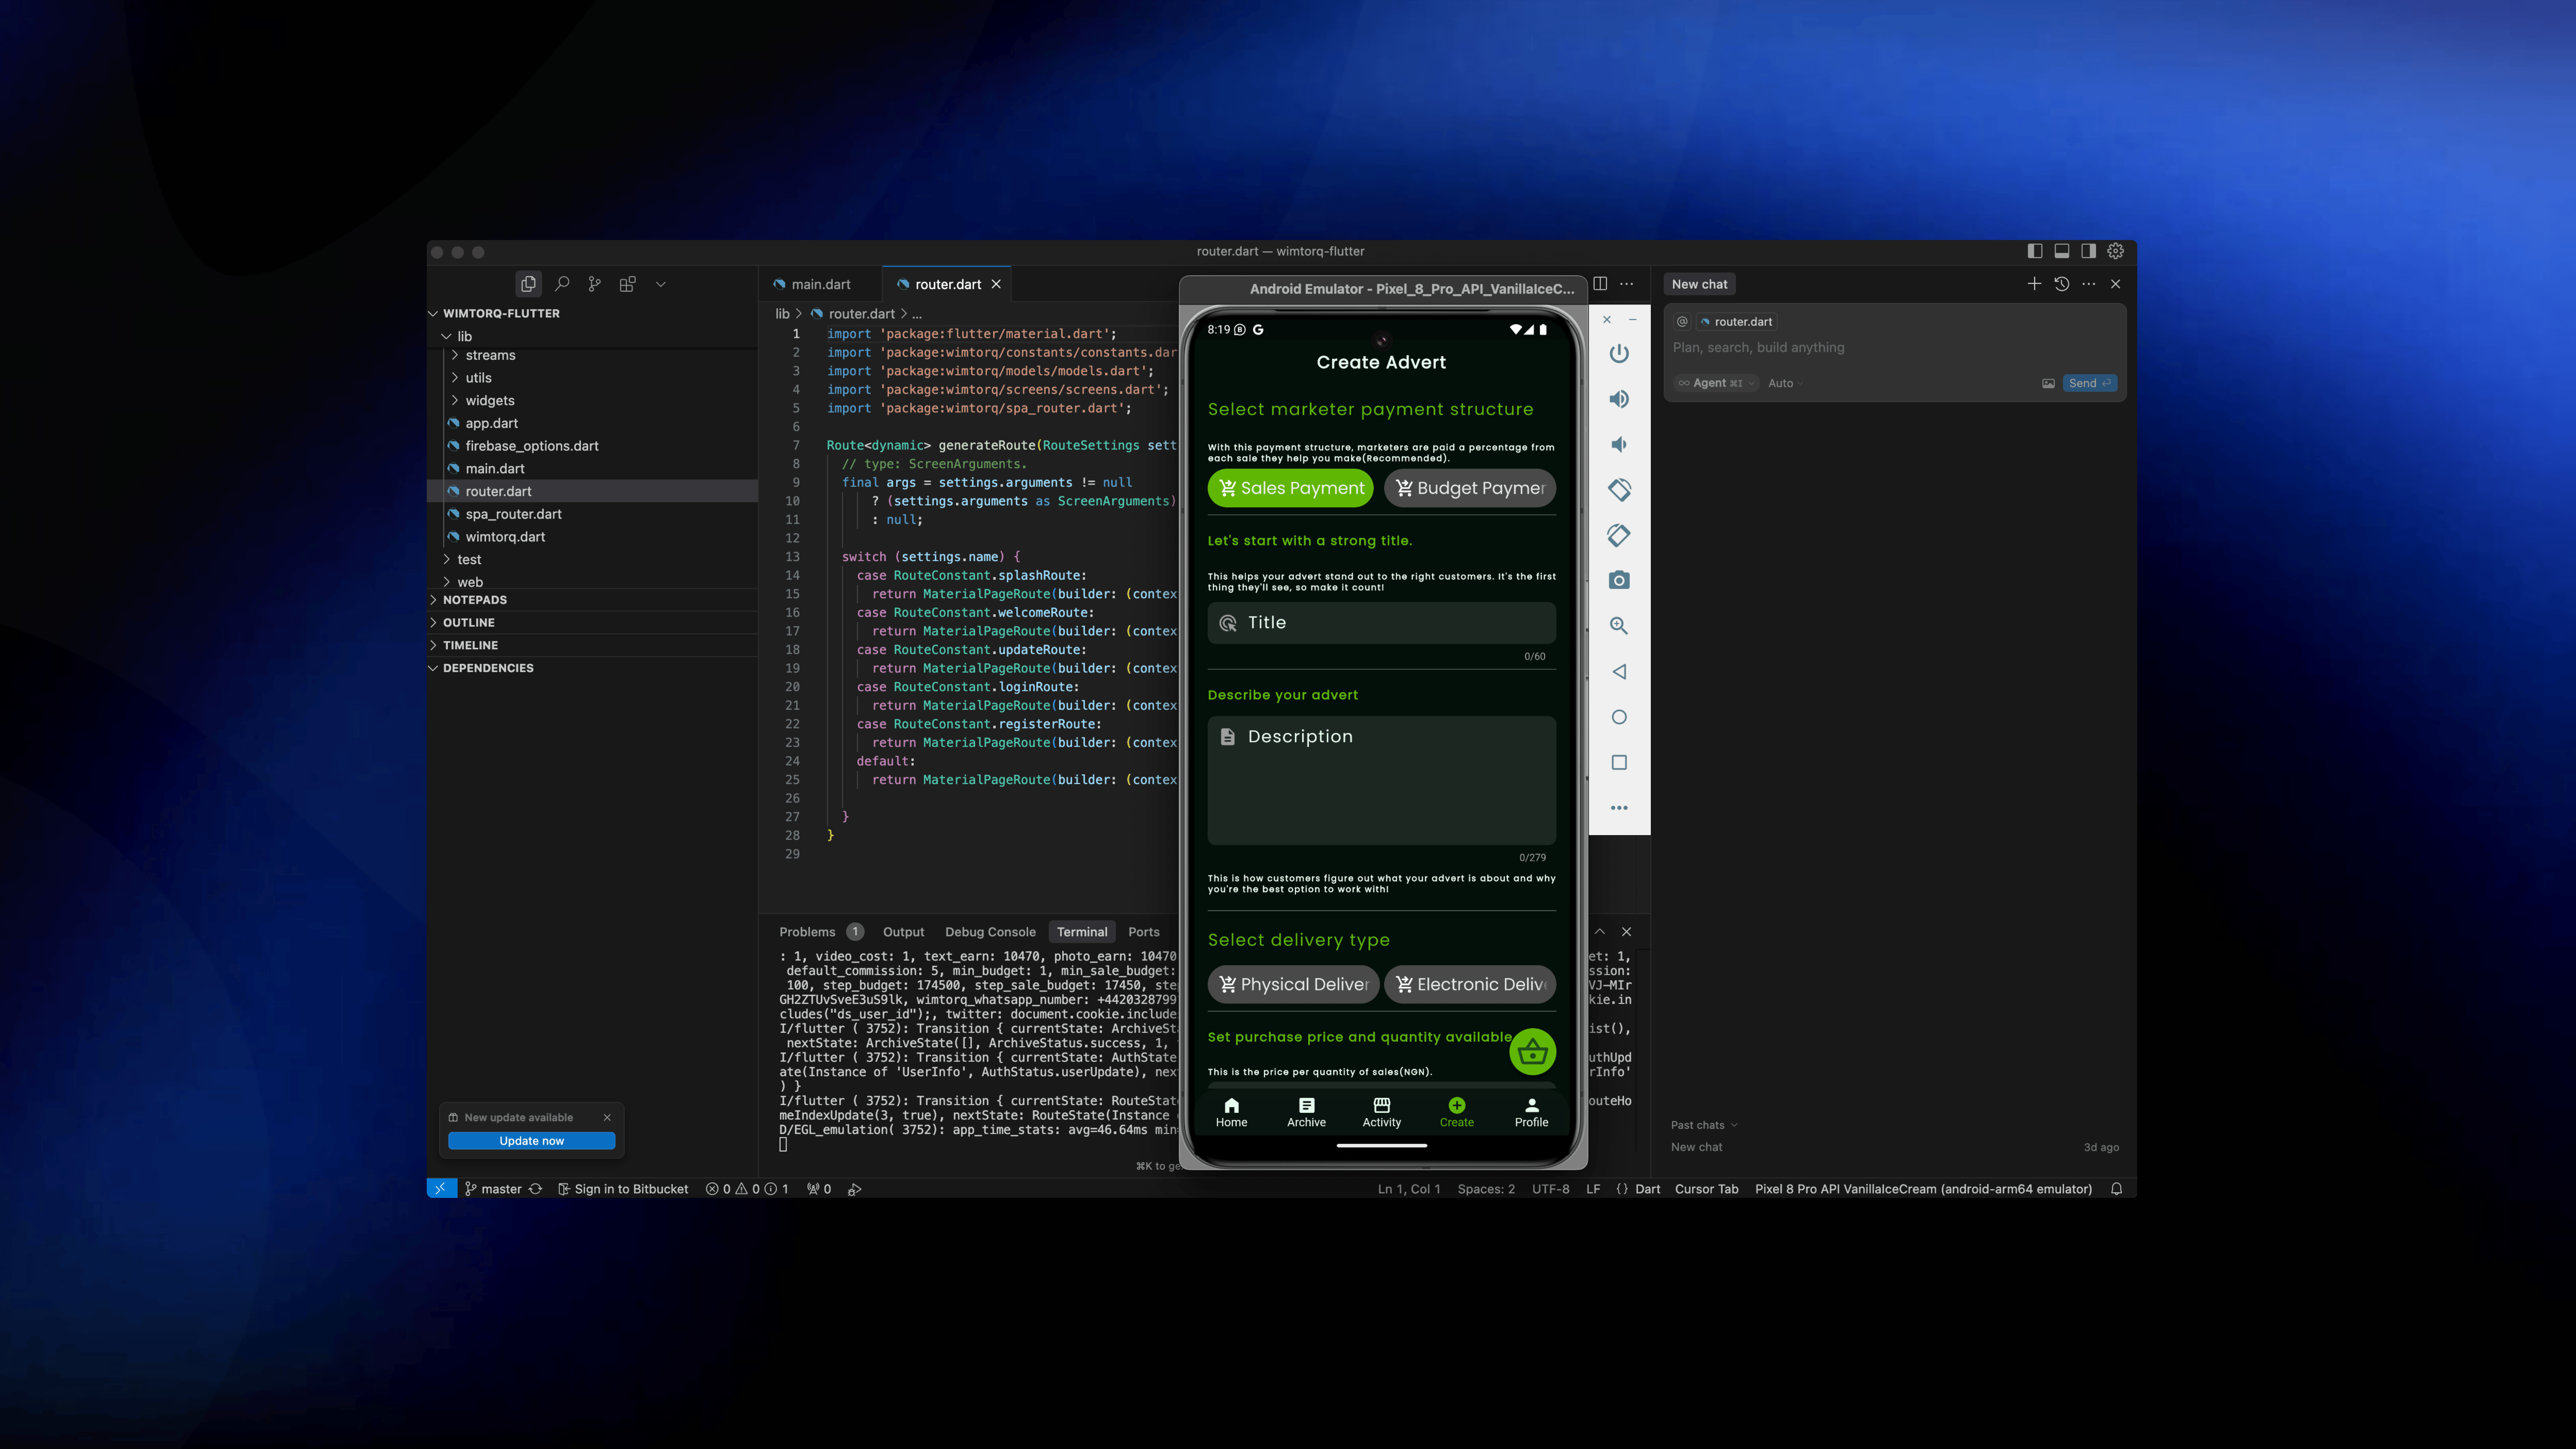Switch to the Ports panel tab
Screen dimensions: 2576x1449
coord(1144,932)
